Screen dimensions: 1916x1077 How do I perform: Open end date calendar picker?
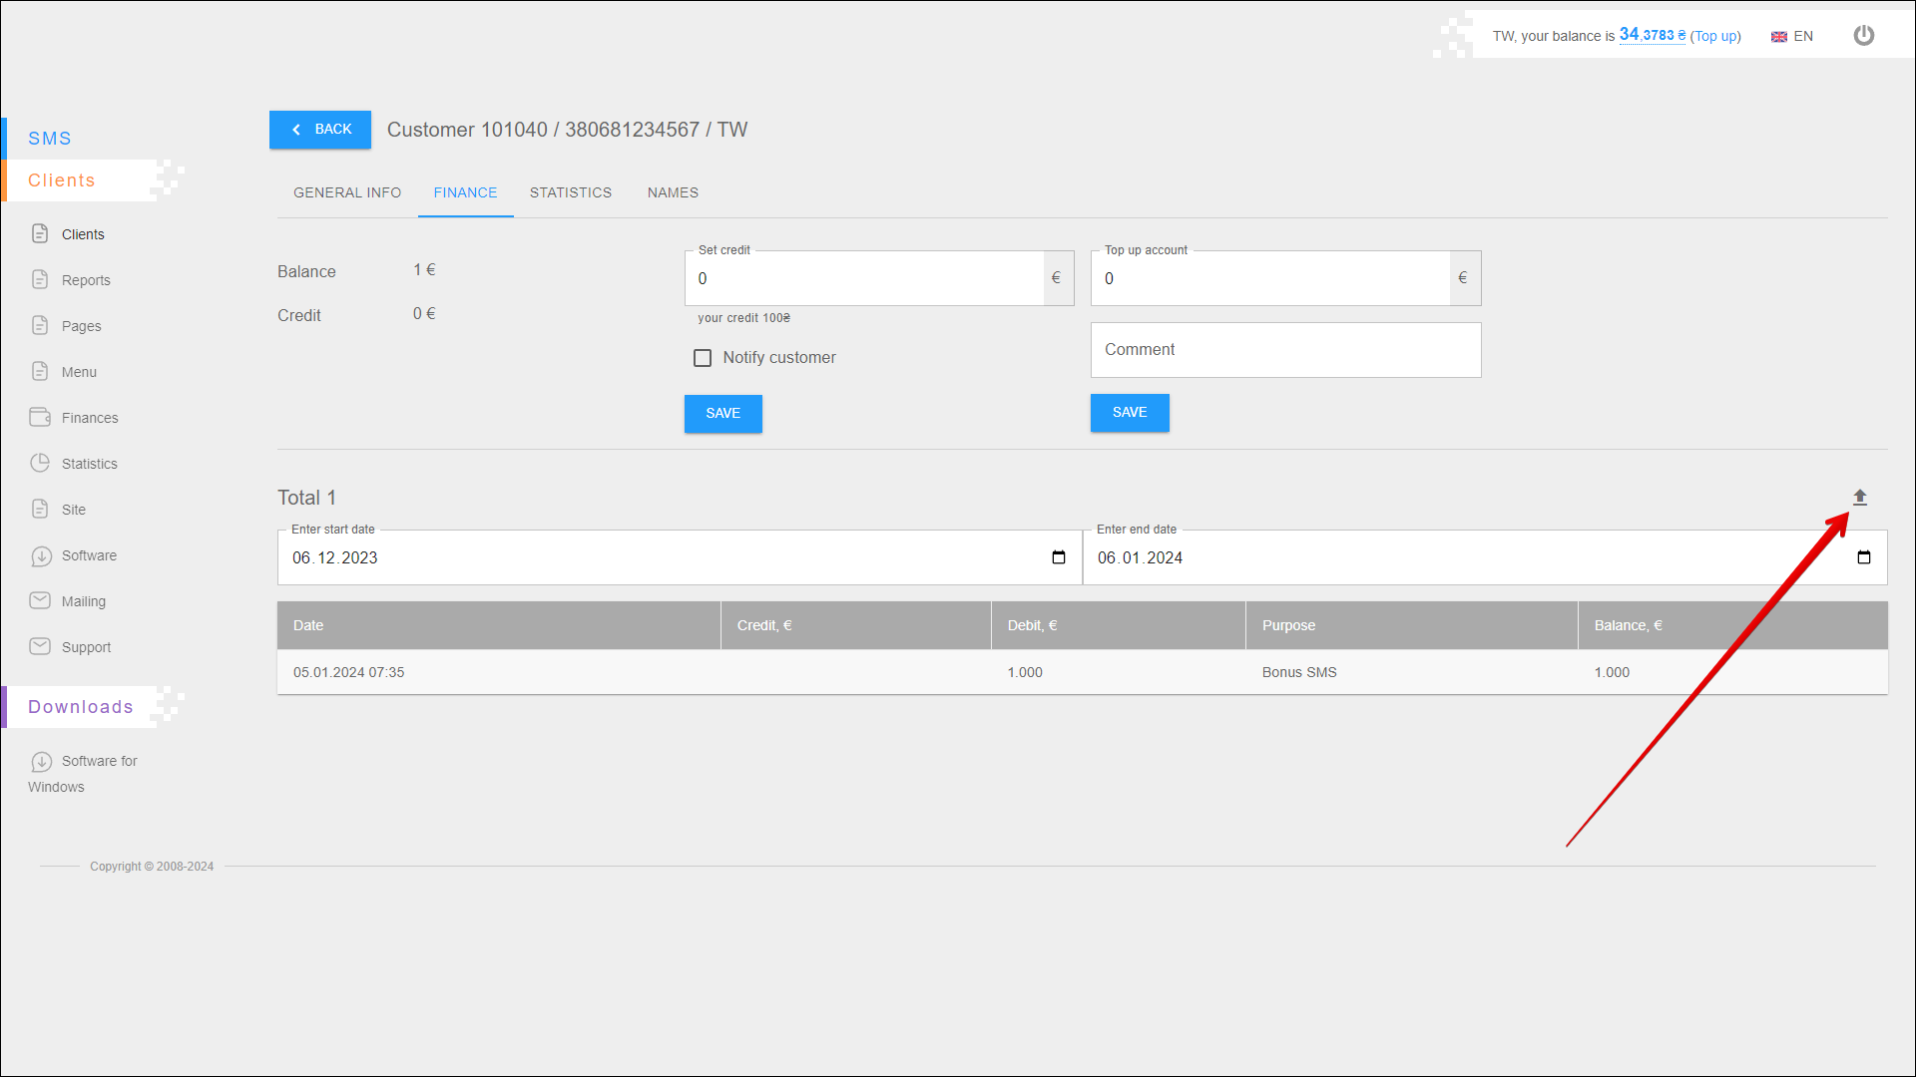[x=1863, y=557]
